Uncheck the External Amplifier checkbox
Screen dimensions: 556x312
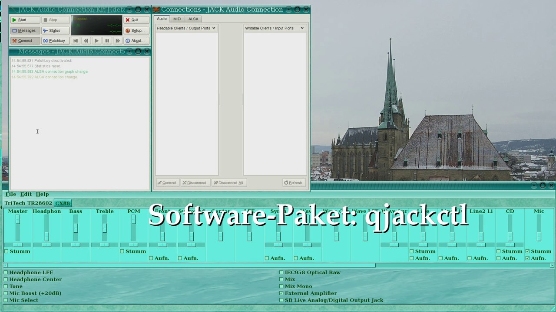pyautogui.click(x=281, y=293)
